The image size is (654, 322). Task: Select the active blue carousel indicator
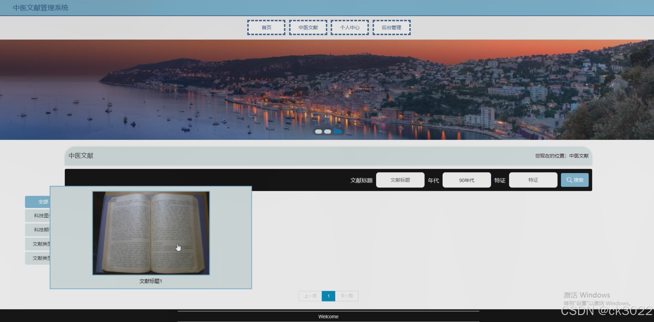click(337, 132)
